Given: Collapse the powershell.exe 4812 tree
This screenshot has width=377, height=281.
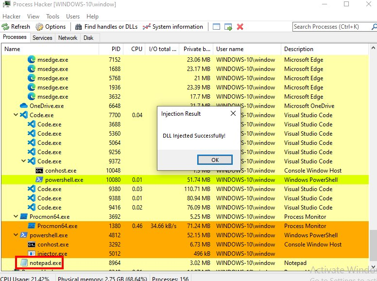Looking at the screenshot, I should tap(16, 235).
